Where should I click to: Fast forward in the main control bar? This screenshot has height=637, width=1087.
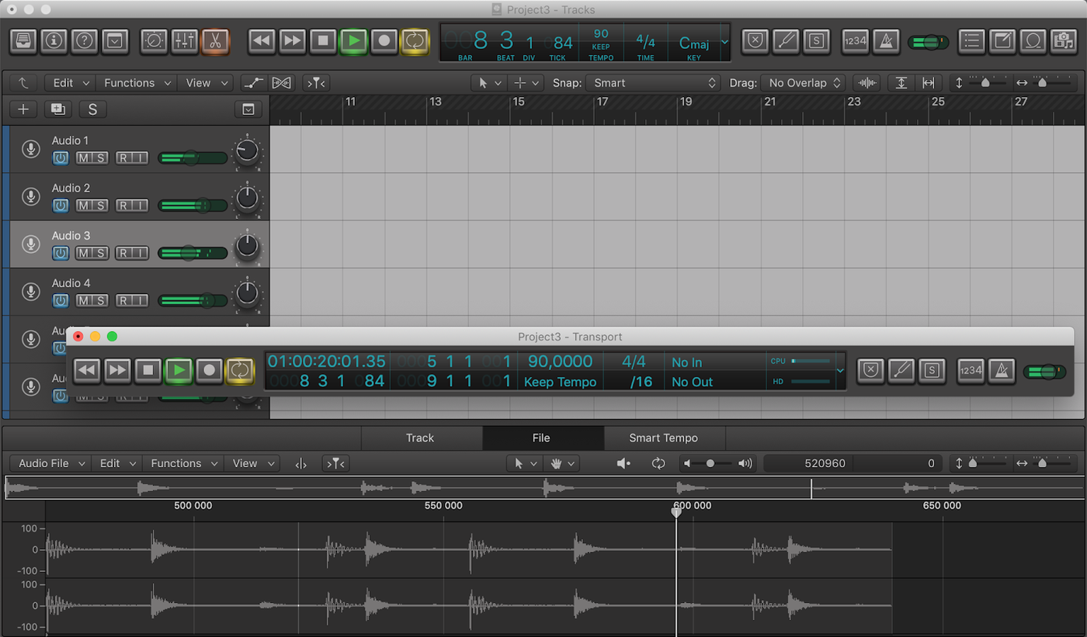click(x=293, y=40)
